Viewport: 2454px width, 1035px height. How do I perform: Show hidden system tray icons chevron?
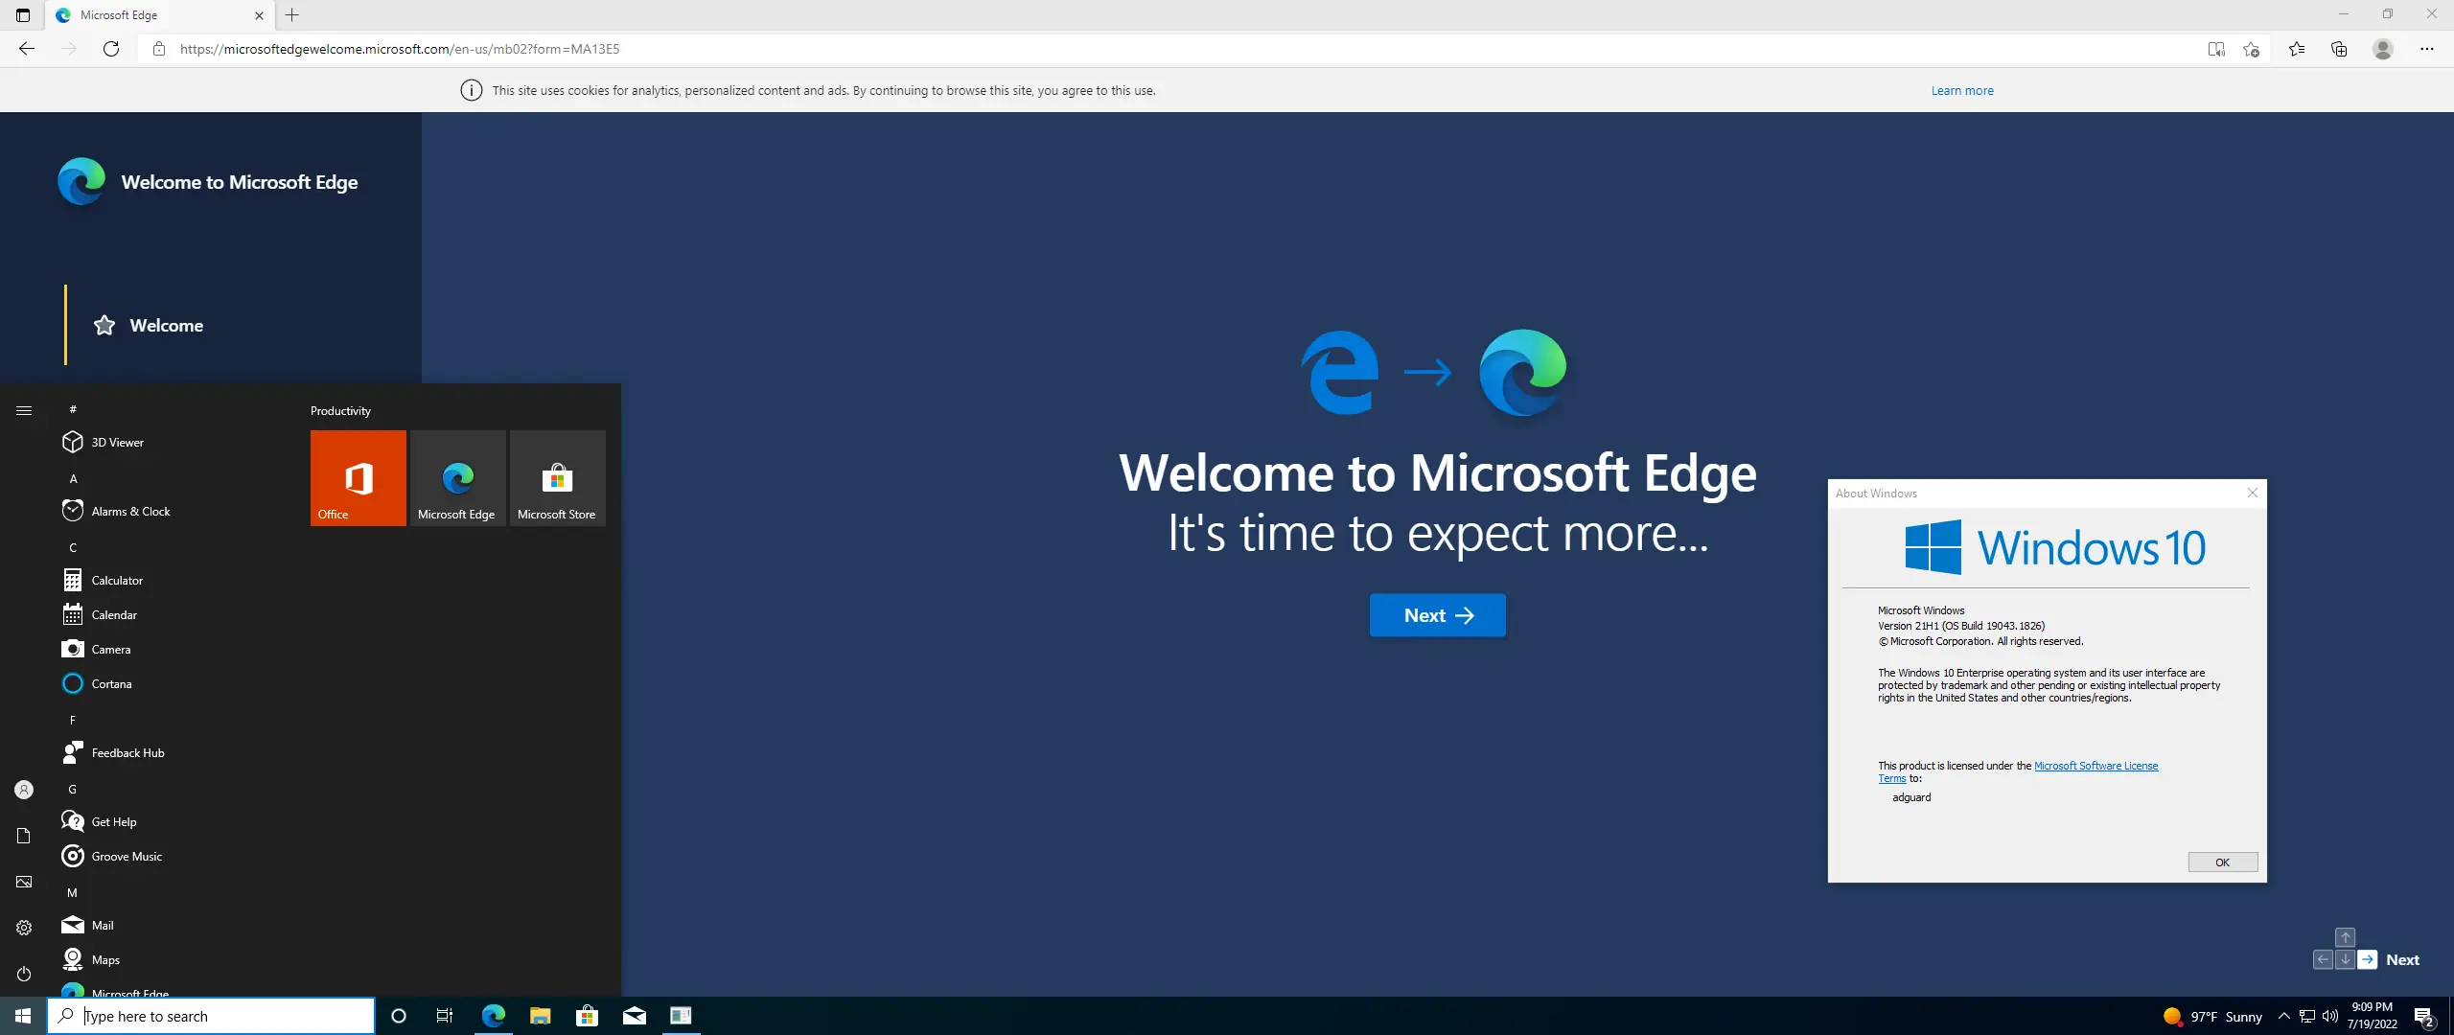[x=2283, y=1016]
